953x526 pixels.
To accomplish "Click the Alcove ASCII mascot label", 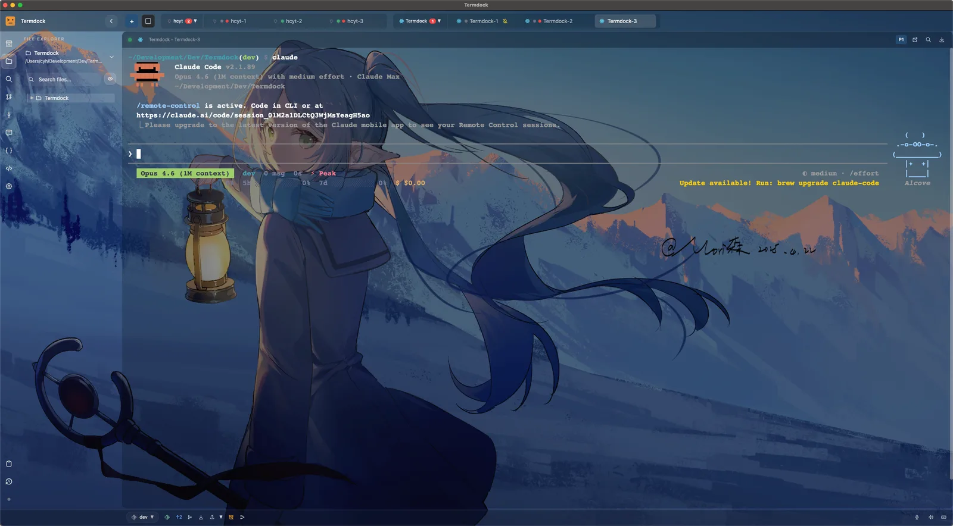I will [x=917, y=183].
